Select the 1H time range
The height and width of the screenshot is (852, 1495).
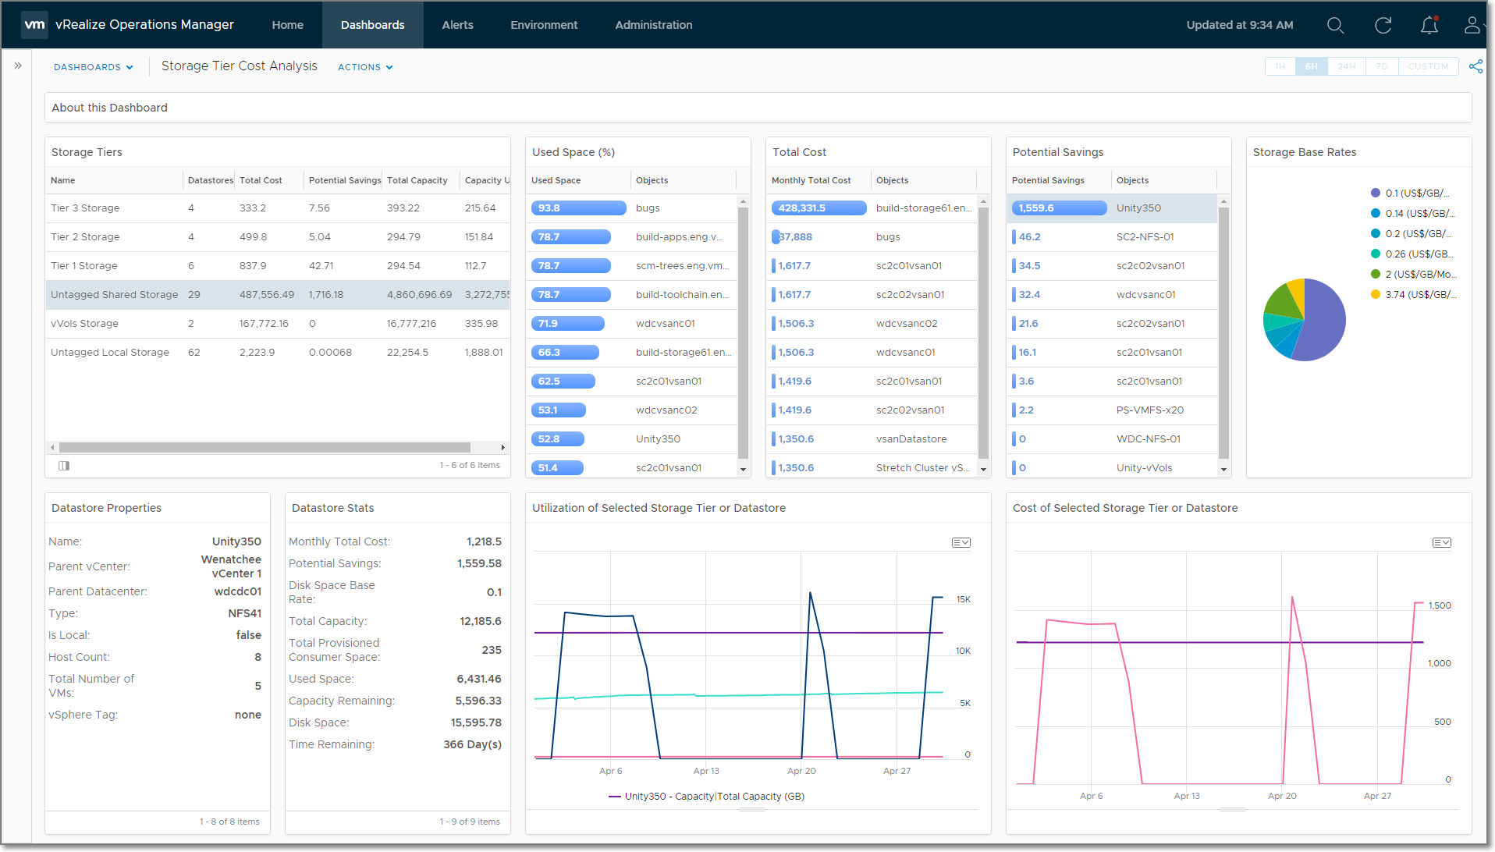click(x=1280, y=66)
